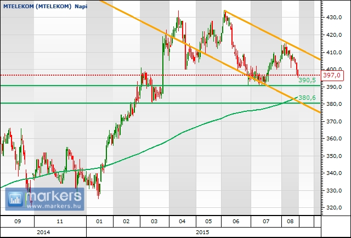Click the 2015 year label
351x238 pixels.
(202, 232)
